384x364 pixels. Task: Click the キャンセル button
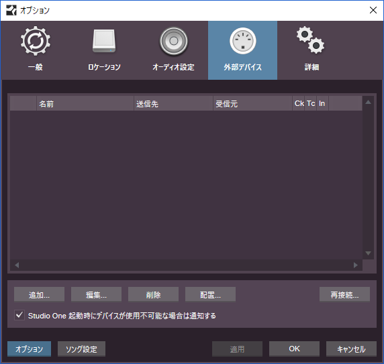[351, 349]
